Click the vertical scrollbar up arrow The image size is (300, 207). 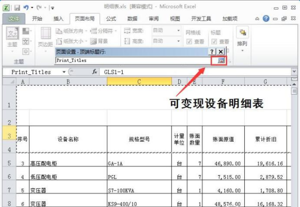point(294,84)
